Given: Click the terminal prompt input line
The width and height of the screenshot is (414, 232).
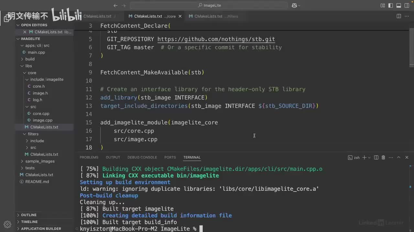Looking at the screenshot, I should [x=141, y=229].
